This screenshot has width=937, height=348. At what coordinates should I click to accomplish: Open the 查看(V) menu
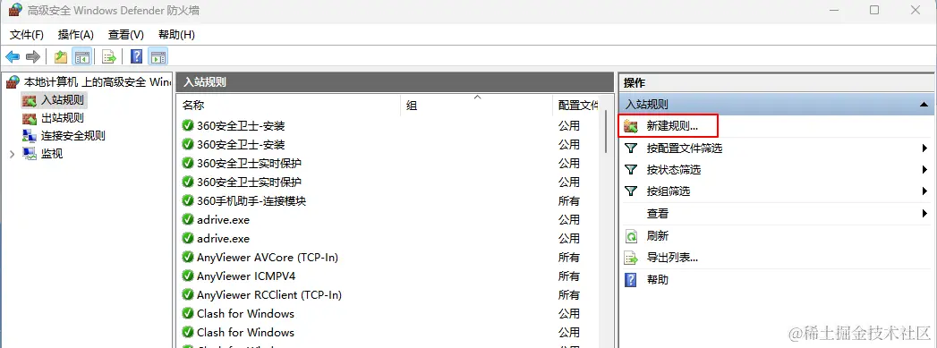coord(126,35)
